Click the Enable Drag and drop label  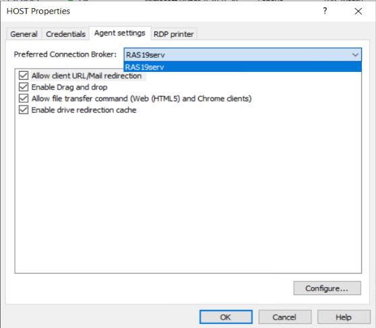[x=69, y=87]
